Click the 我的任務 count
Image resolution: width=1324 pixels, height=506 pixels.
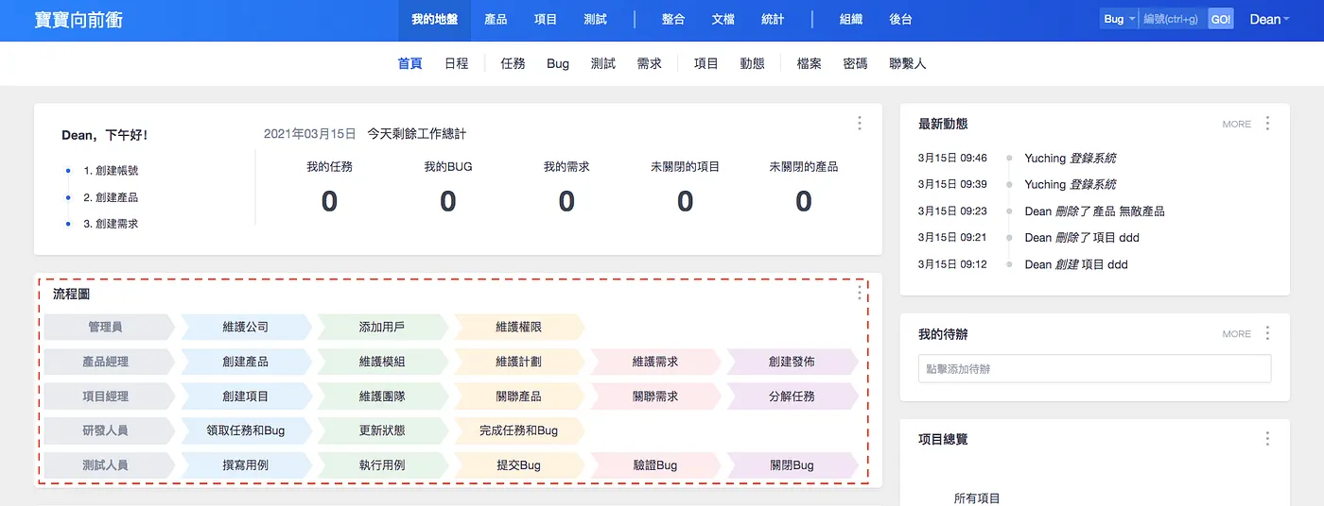pos(329,201)
